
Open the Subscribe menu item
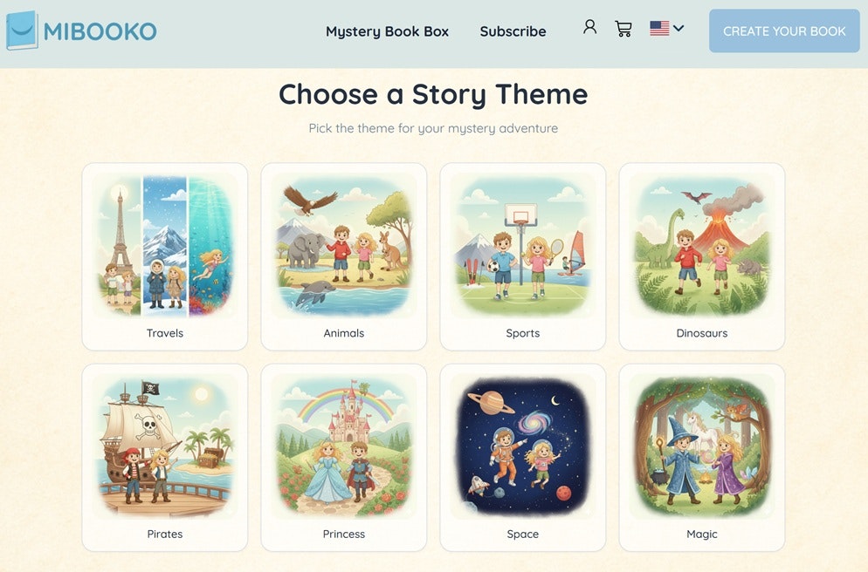(513, 31)
